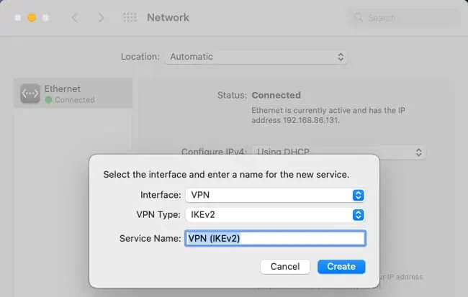Click the forward navigation arrow

pos(101,17)
